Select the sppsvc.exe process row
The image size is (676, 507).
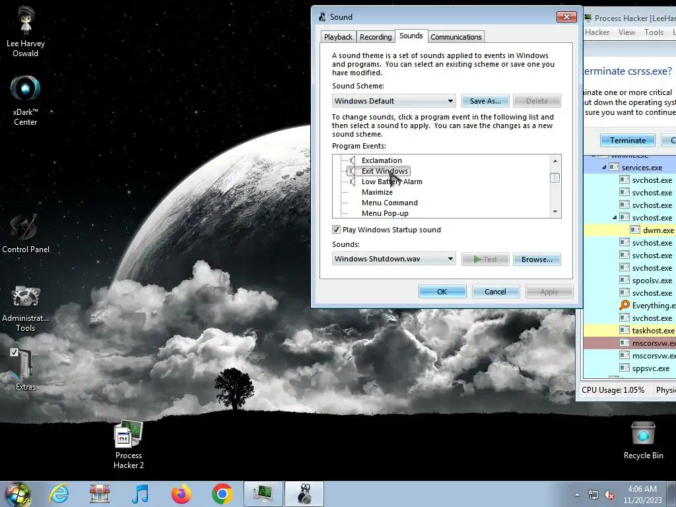[630, 368]
